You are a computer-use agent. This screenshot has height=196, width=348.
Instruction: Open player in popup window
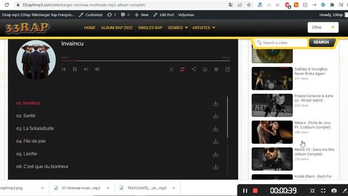coord(227,70)
